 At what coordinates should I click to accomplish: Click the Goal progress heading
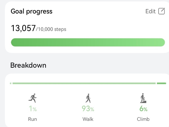pyautogui.click(x=32, y=11)
